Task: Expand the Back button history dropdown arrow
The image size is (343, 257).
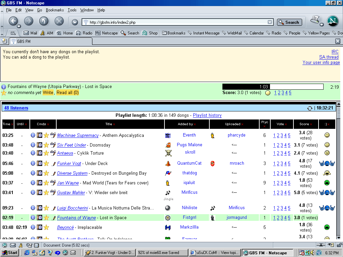Action: click(19, 26)
